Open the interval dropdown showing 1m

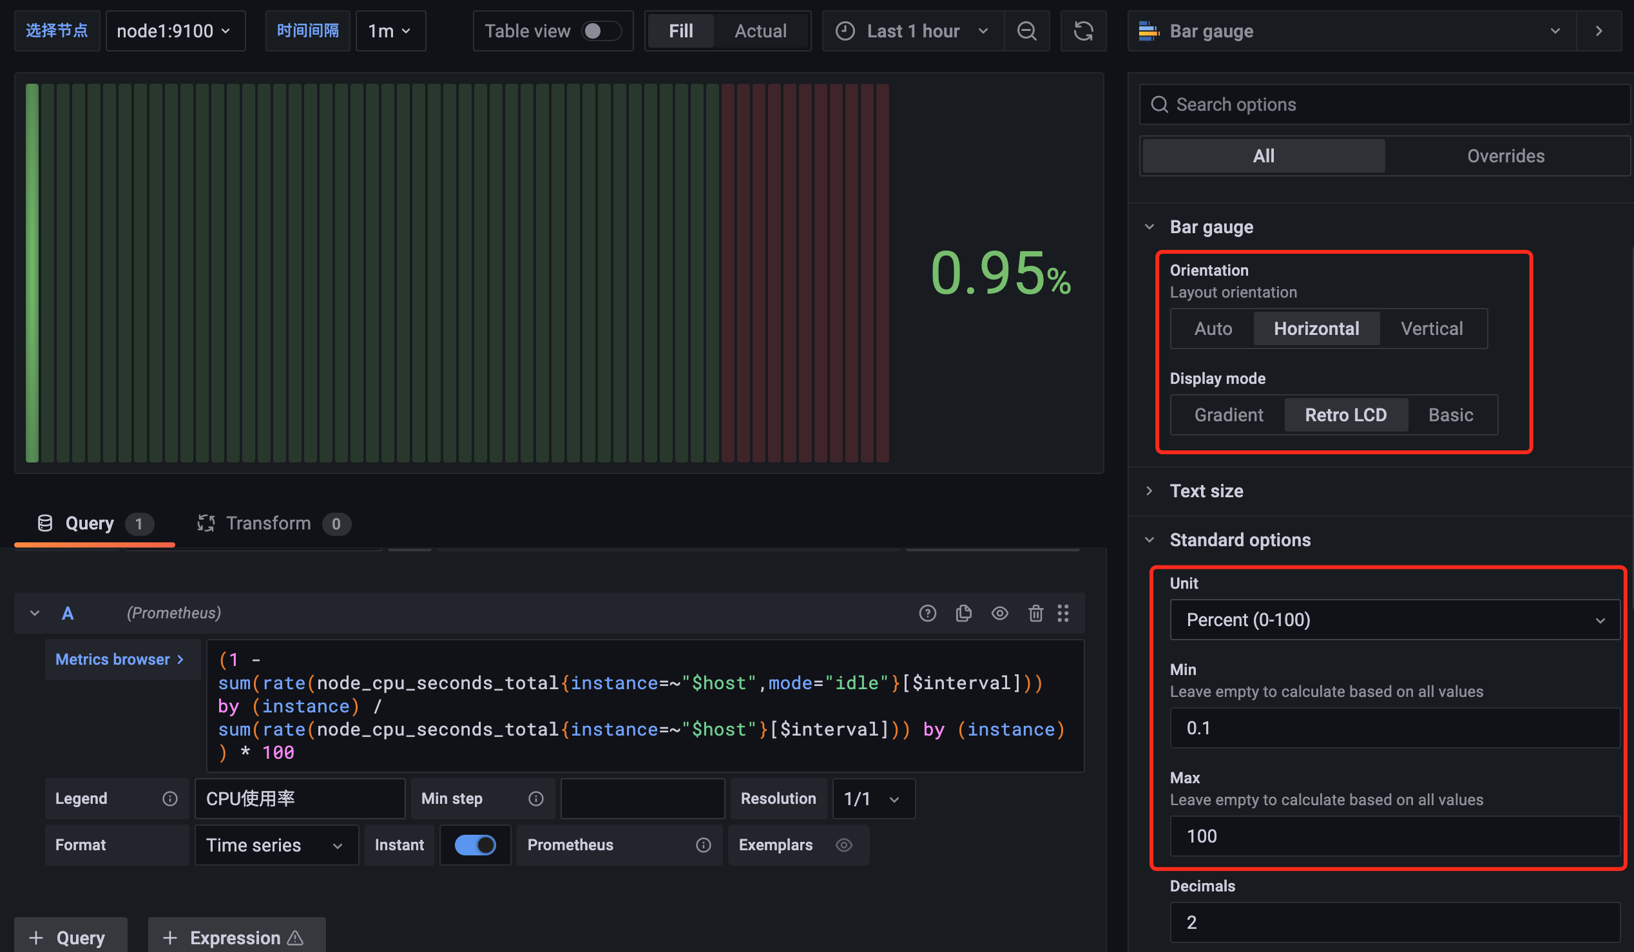click(x=390, y=30)
